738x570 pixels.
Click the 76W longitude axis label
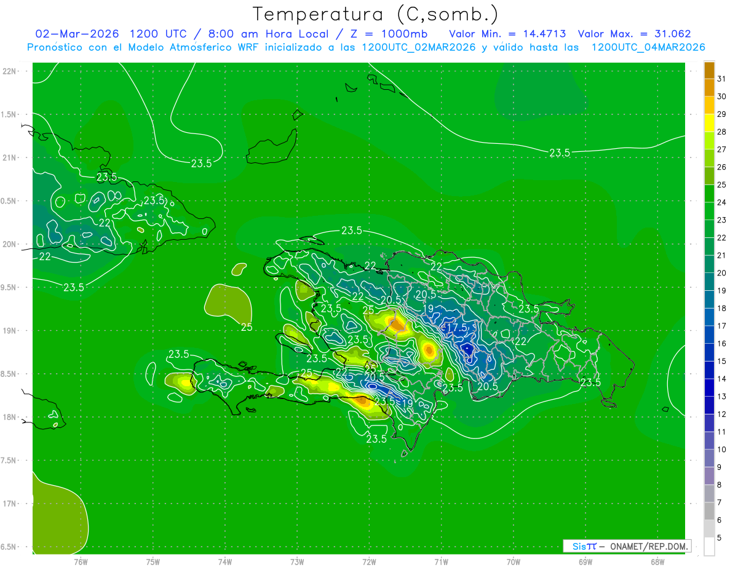pyautogui.click(x=81, y=561)
